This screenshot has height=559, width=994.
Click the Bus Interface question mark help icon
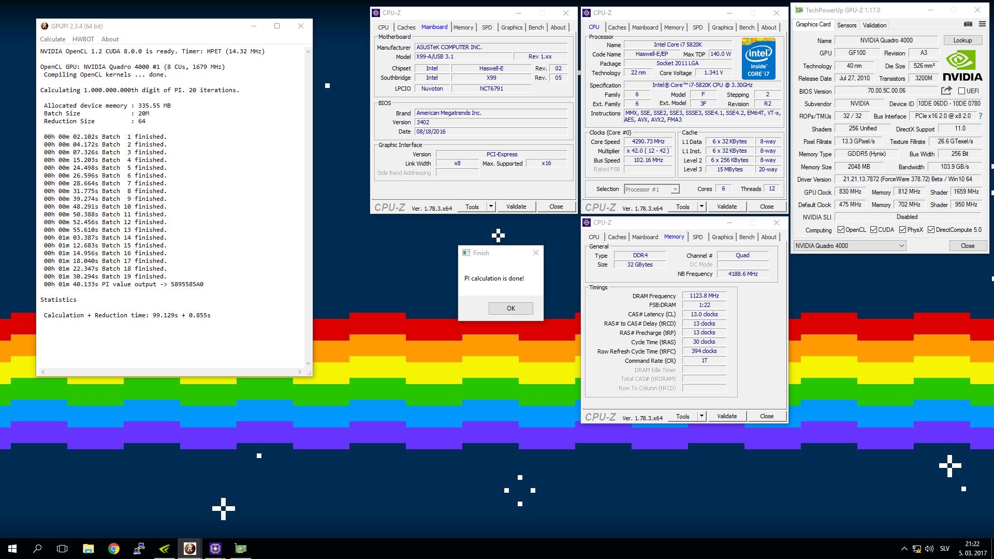click(980, 116)
